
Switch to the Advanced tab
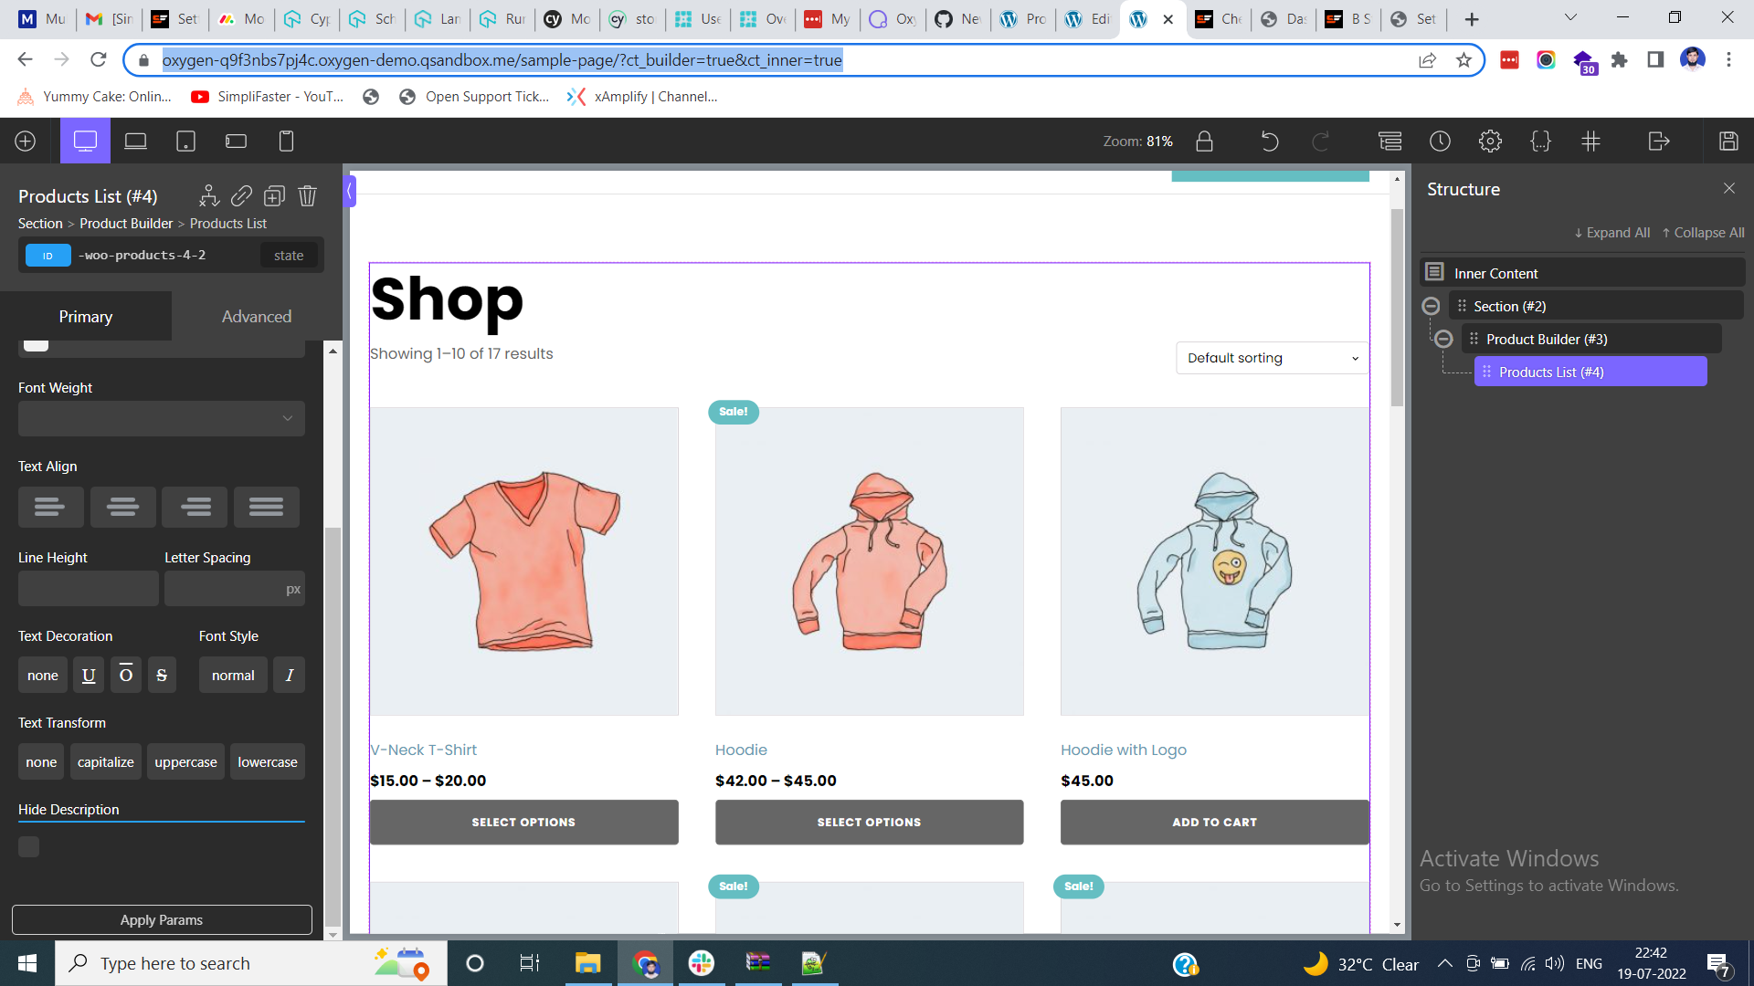256,316
